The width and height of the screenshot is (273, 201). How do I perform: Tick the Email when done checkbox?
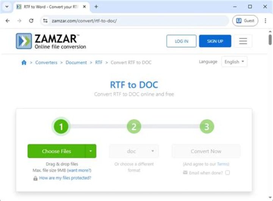pyautogui.click(x=227, y=173)
